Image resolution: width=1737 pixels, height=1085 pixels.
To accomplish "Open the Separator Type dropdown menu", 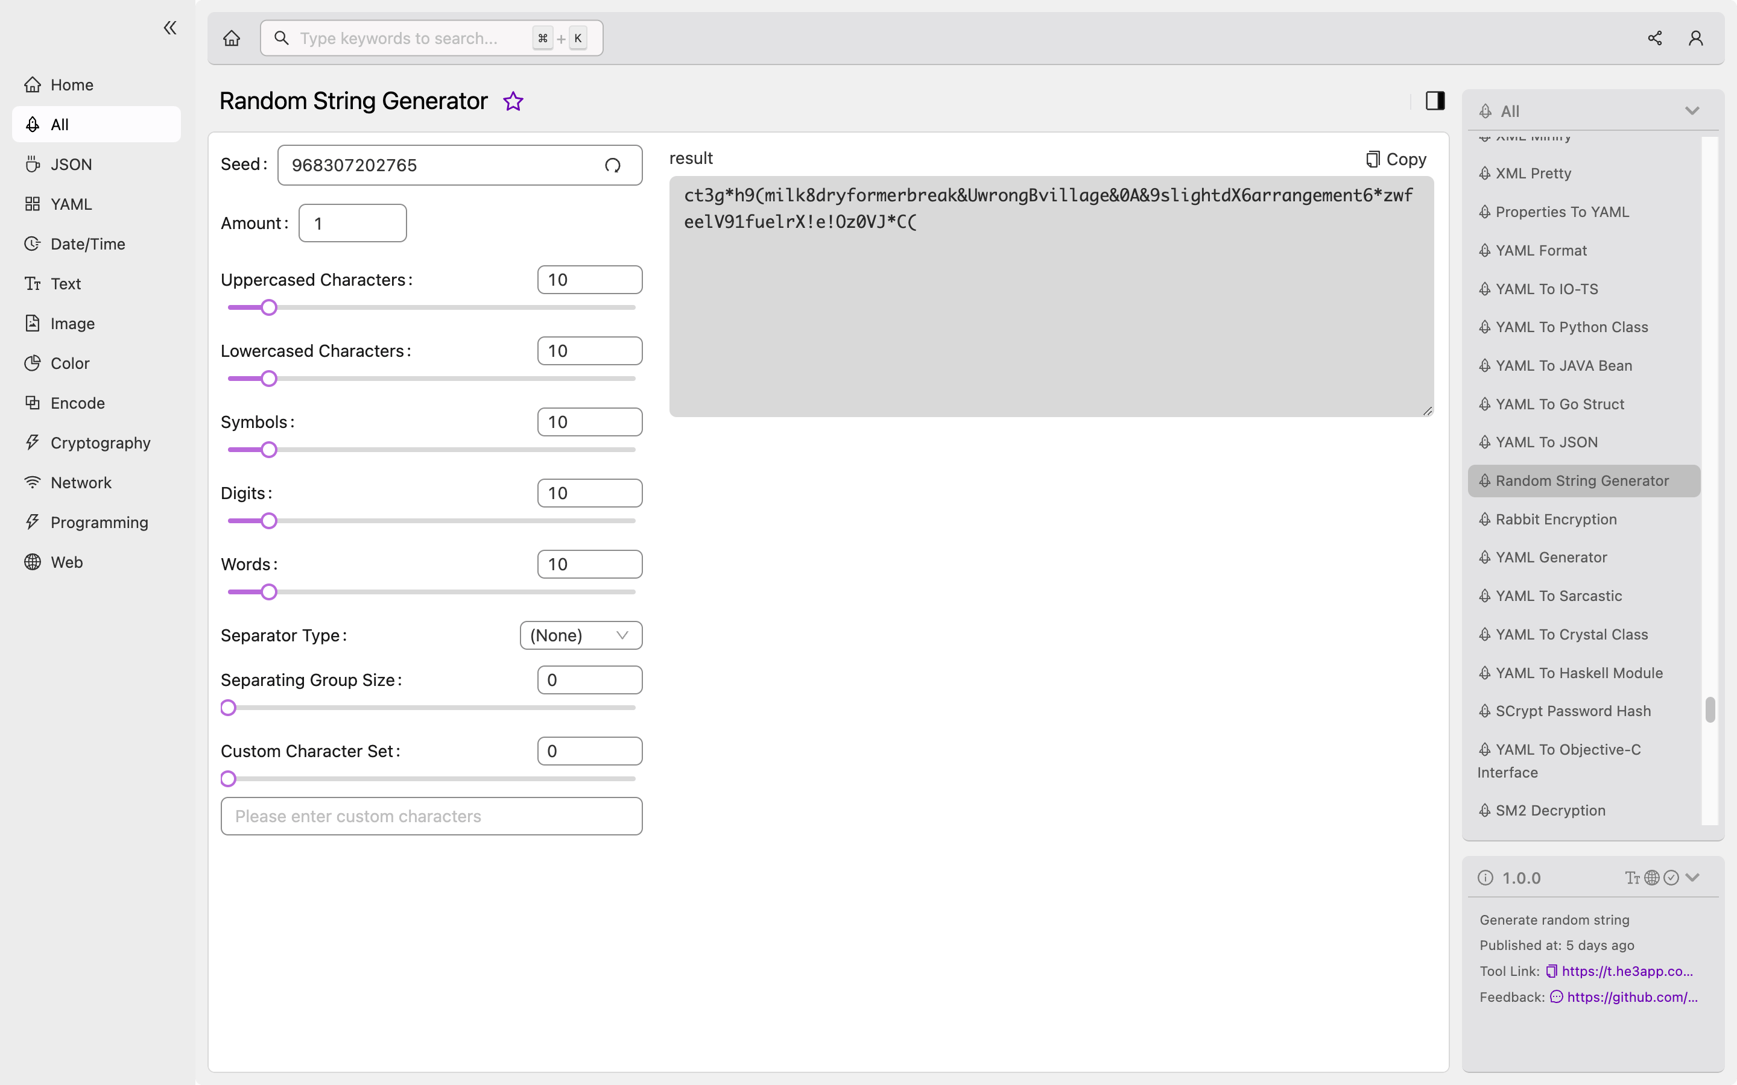I will (580, 635).
